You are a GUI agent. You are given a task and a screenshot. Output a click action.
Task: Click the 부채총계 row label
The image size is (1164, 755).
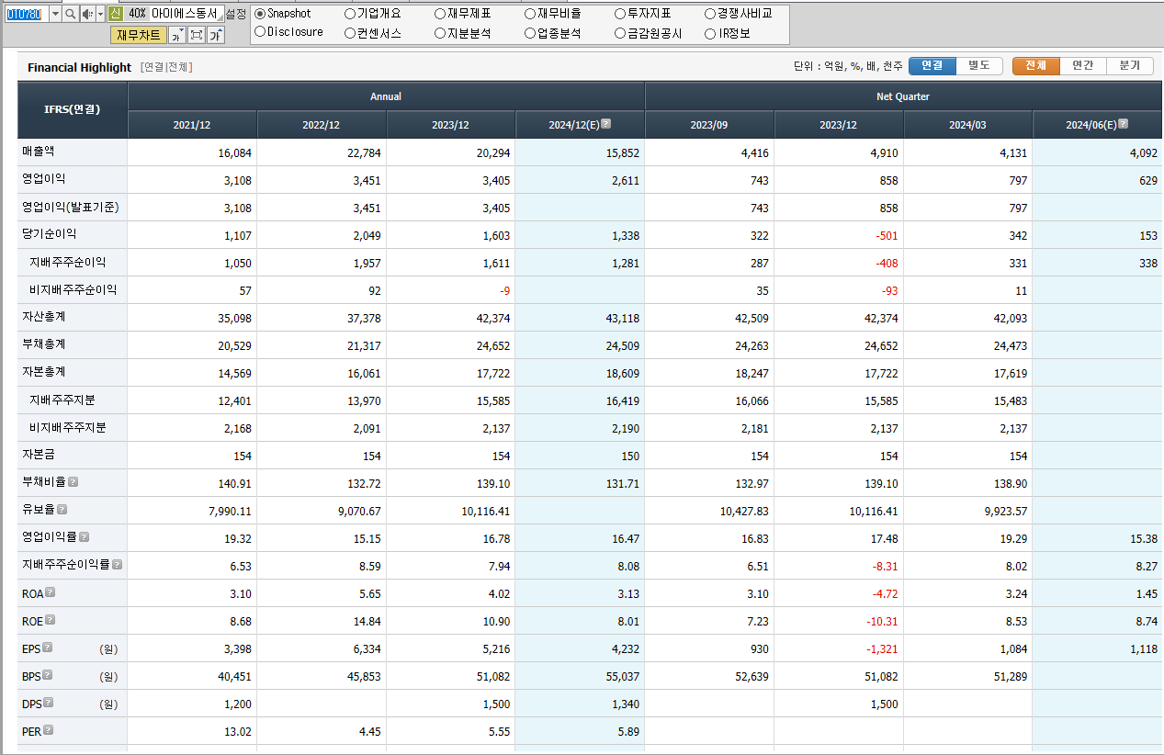(44, 344)
